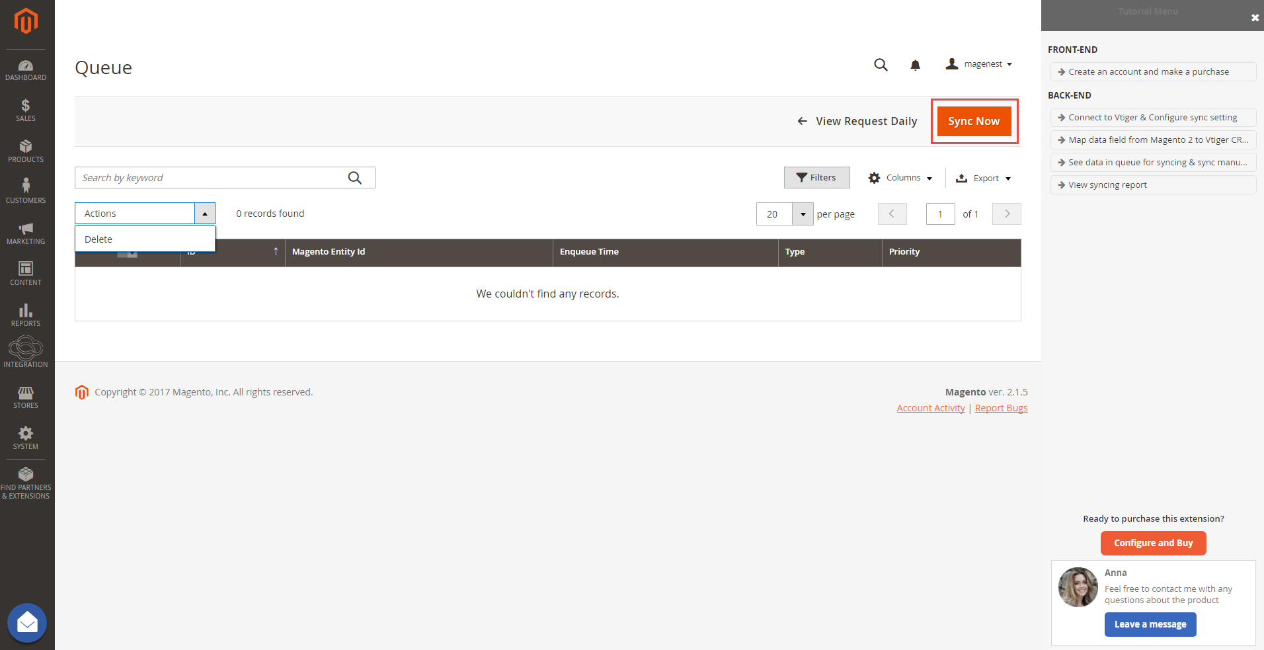Open the Export dropdown
This screenshot has width=1264, height=650.
point(984,179)
